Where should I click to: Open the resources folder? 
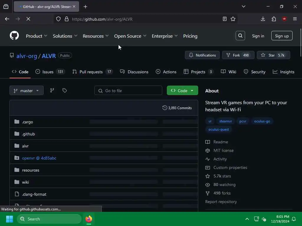tap(31, 170)
